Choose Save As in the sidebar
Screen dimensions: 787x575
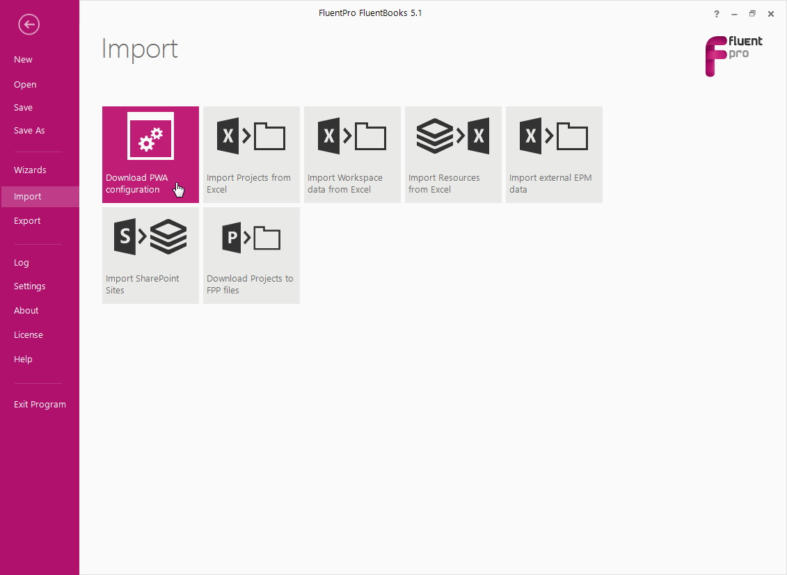29,130
